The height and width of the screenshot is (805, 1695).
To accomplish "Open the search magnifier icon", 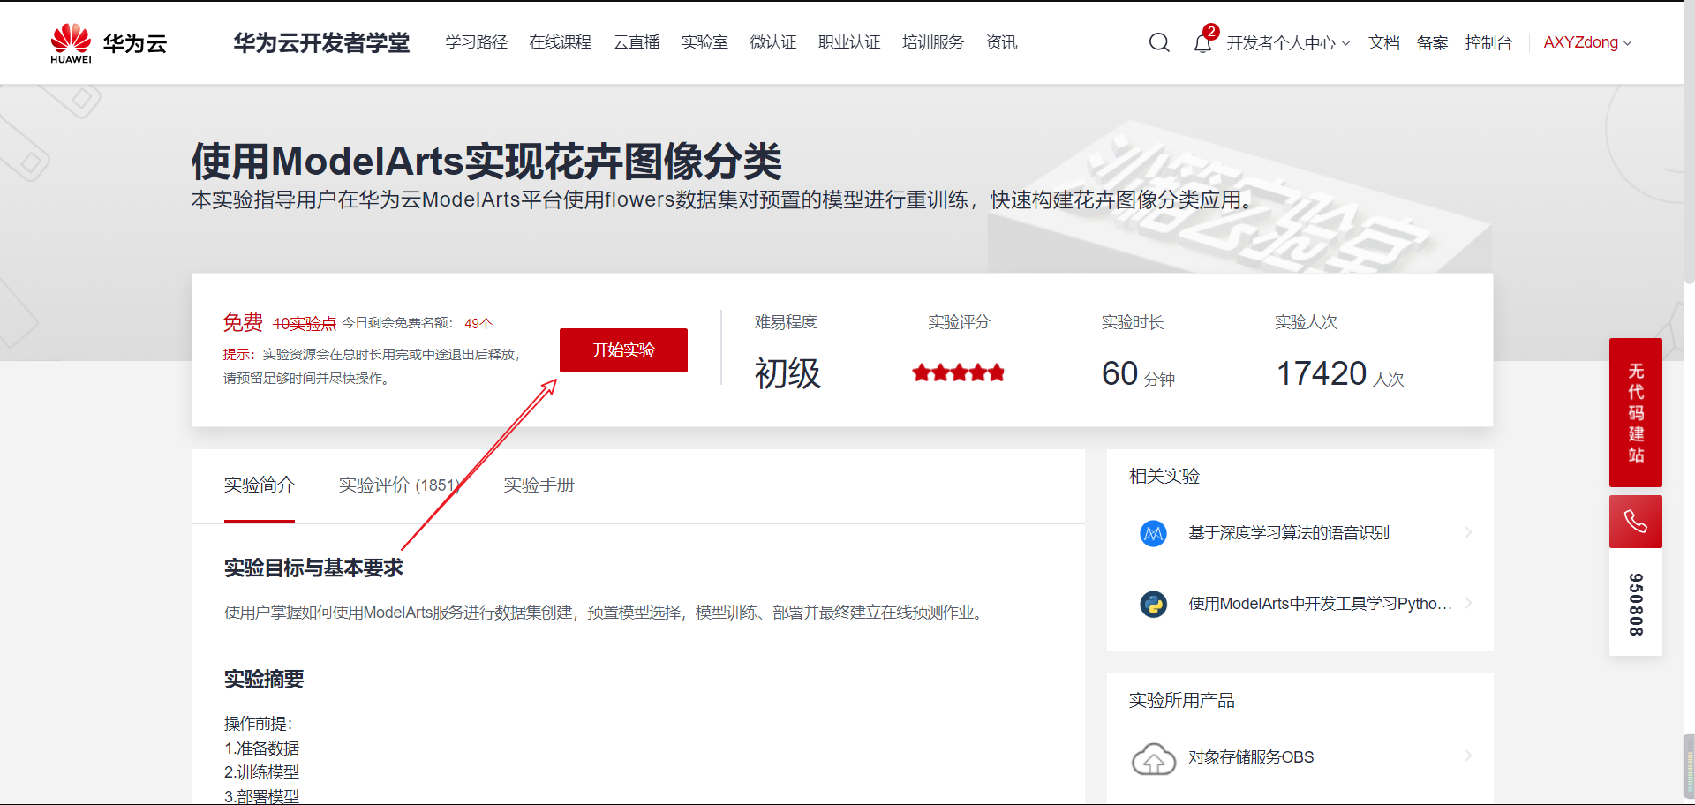I will coord(1159,42).
